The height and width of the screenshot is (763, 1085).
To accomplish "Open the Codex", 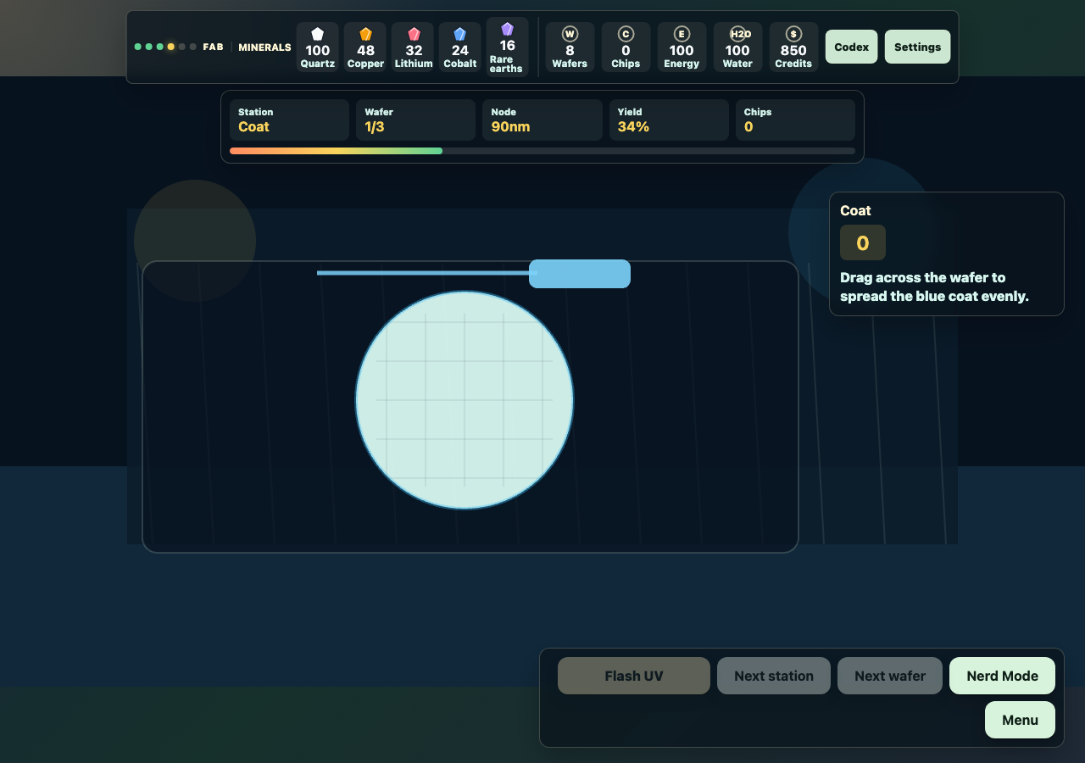I will pyautogui.click(x=851, y=47).
